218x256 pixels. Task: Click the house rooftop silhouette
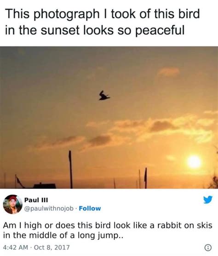(x=45, y=186)
